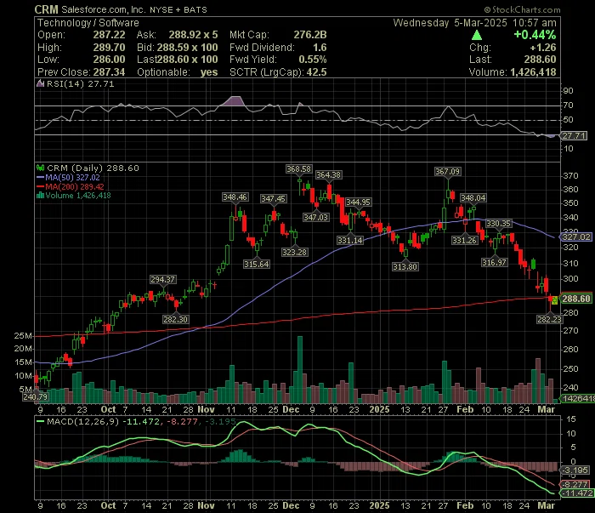Click the volume bars icon in chart legend

(40, 196)
